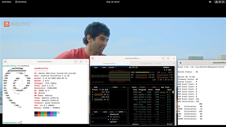Click the Host: StarFive VisionFive 2 line
226x127 pixels.
52,76
